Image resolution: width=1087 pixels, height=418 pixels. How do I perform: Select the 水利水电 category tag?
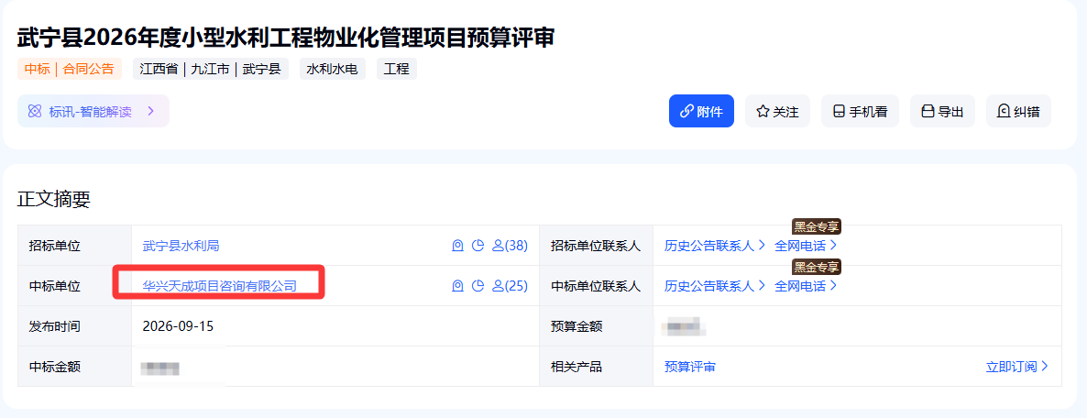pyautogui.click(x=333, y=70)
